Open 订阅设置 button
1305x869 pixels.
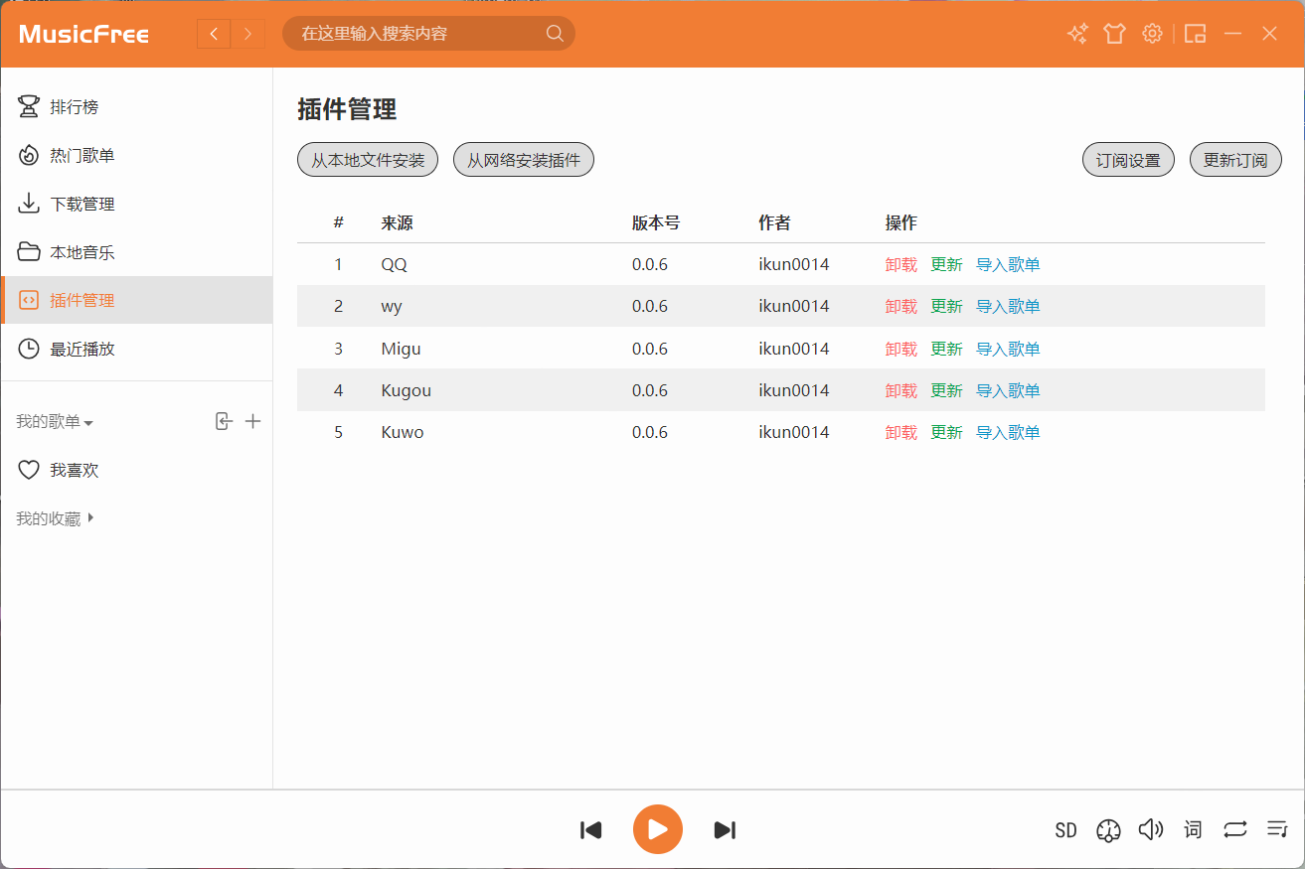(1128, 160)
